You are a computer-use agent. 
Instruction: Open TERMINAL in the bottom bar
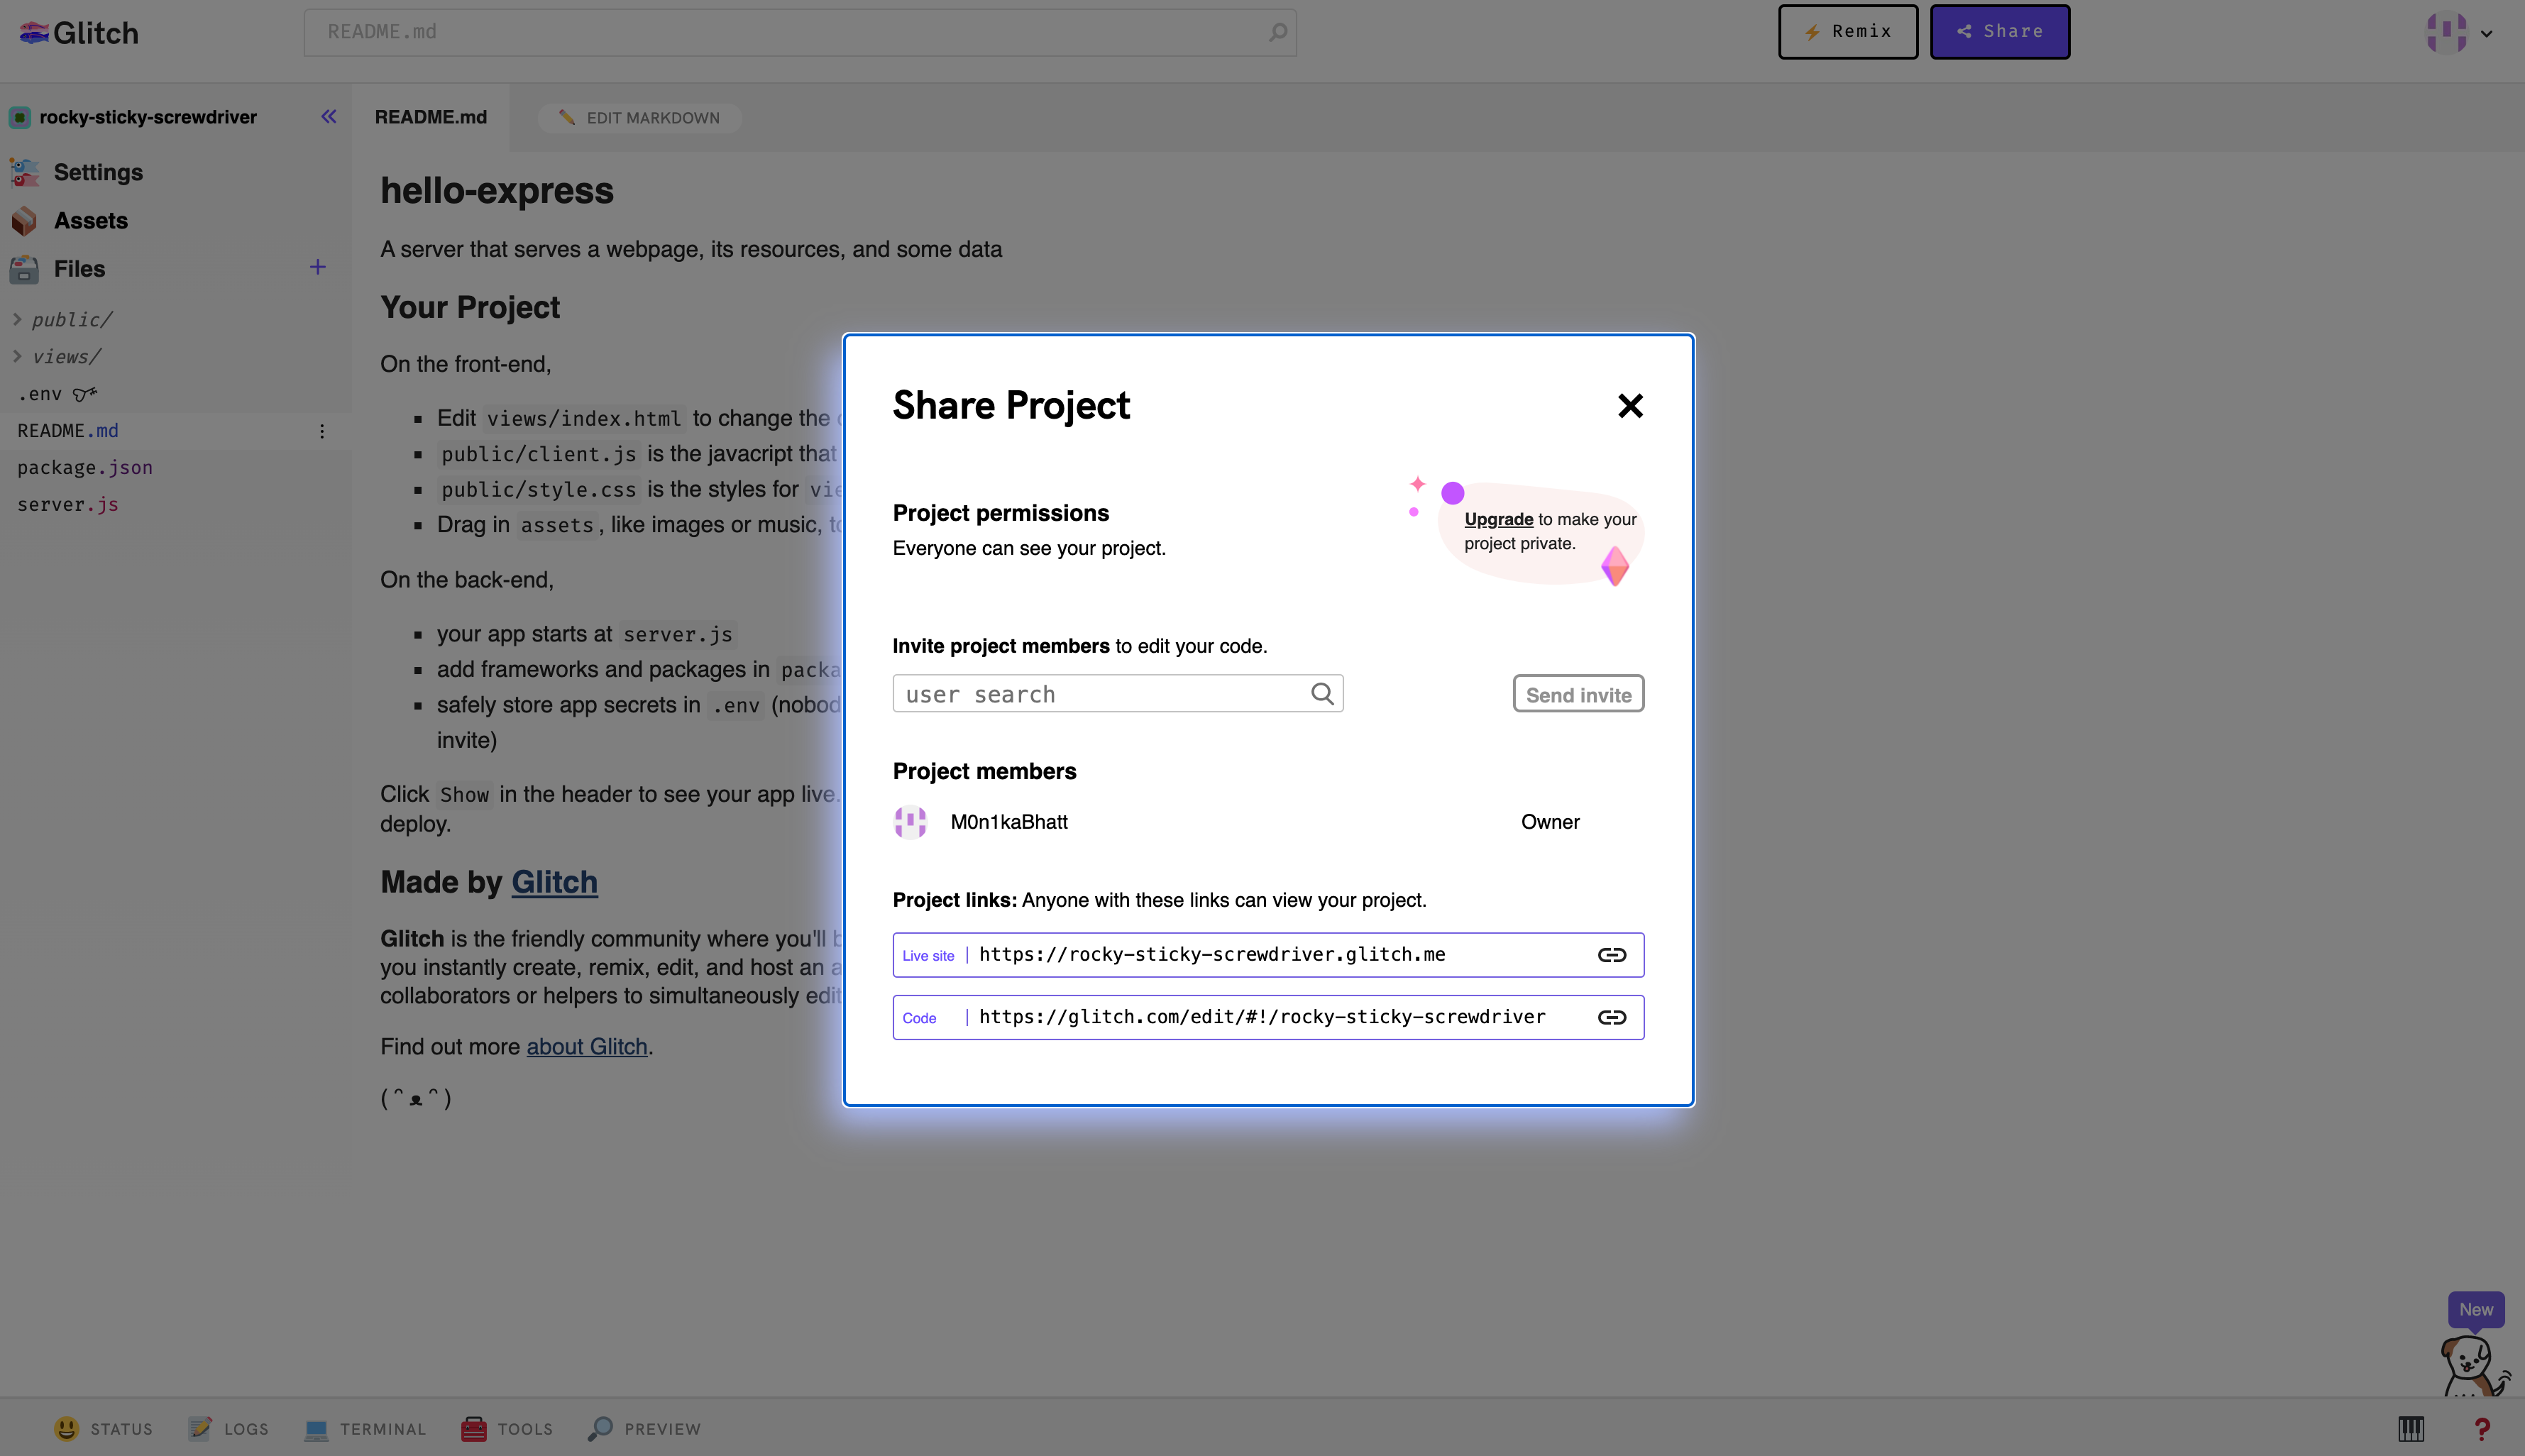pyautogui.click(x=364, y=1429)
